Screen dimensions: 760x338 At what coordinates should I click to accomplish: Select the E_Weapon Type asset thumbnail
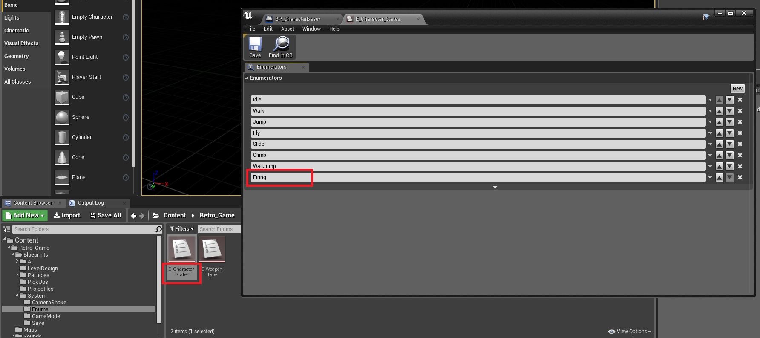click(x=212, y=249)
